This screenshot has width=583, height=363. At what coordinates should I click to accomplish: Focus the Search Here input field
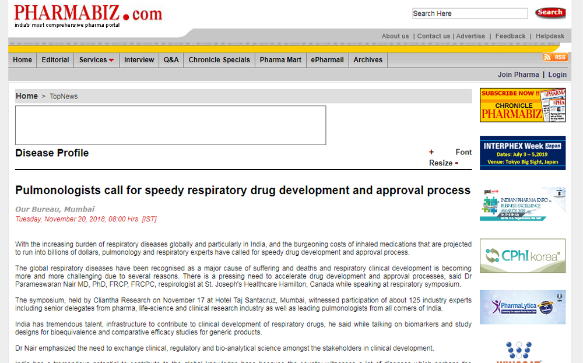point(469,13)
